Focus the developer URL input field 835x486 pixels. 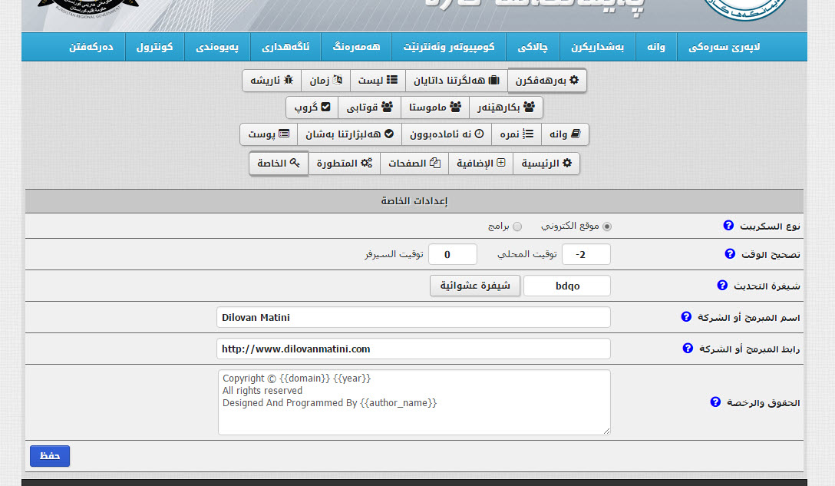(x=414, y=349)
